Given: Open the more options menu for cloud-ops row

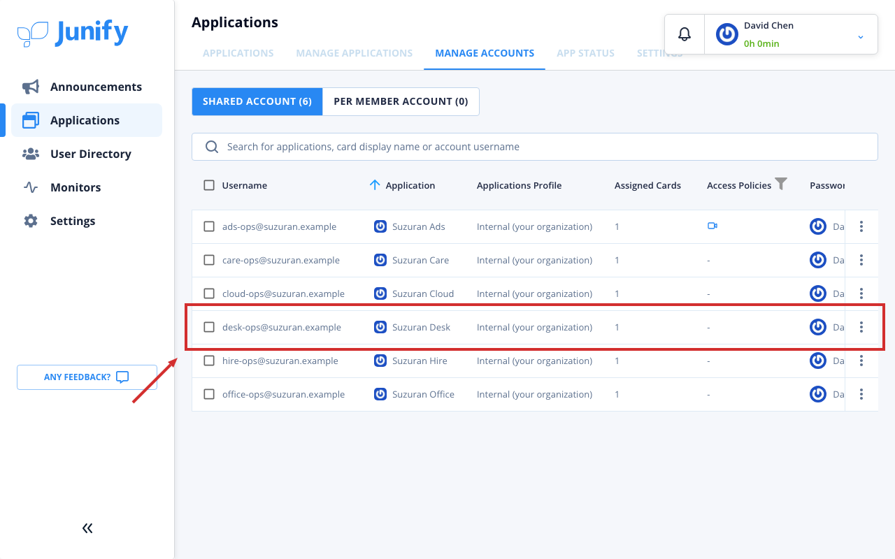Looking at the screenshot, I should tap(861, 293).
